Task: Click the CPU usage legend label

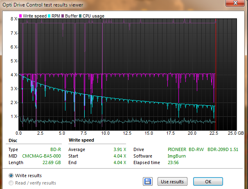Action: click(x=93, y=16)
